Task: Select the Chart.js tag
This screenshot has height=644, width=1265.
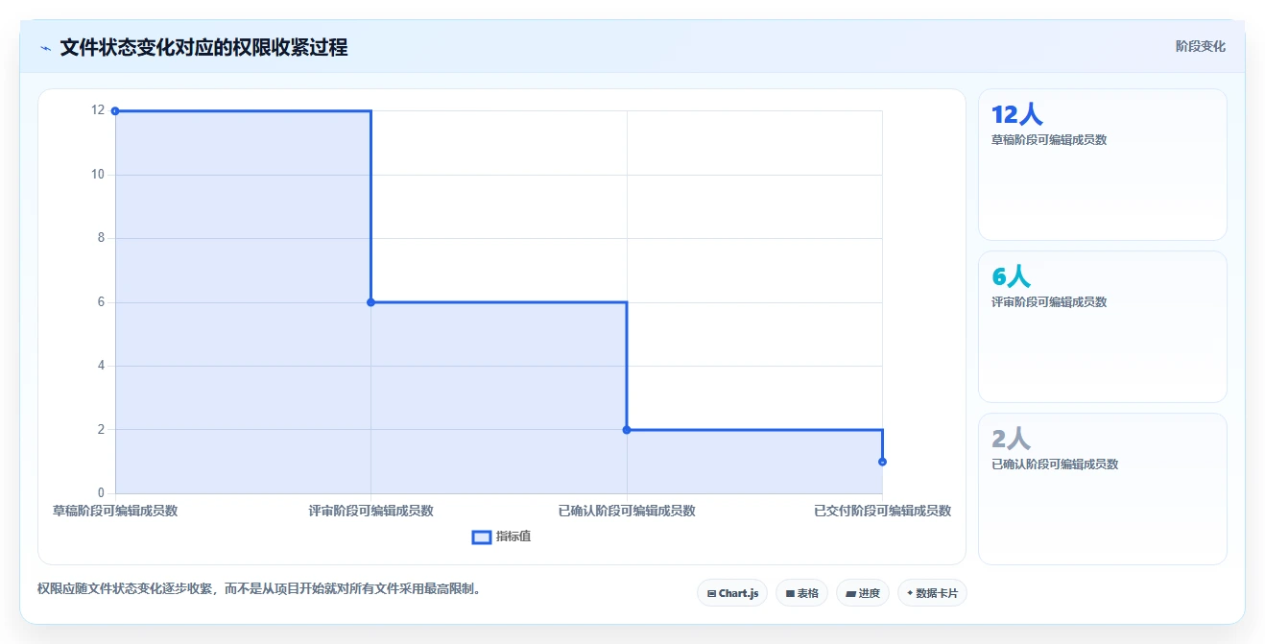Action: (x=732, y=593)
